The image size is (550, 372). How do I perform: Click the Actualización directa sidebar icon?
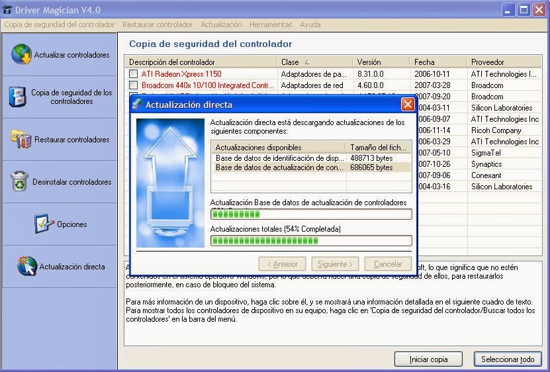(27, 267)
